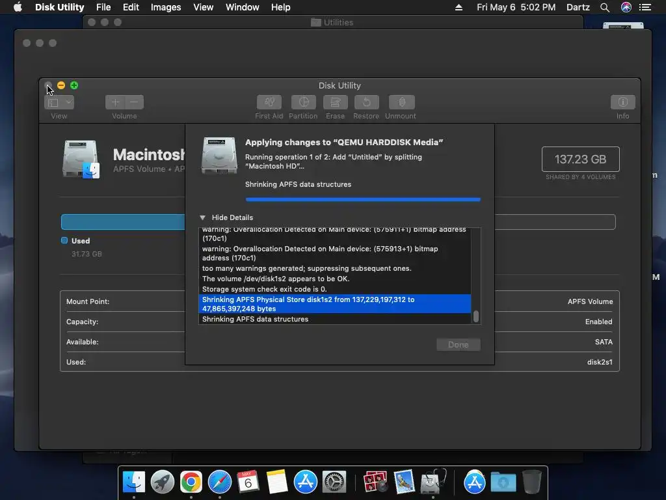Open the Disk Utility menu in menu bar
This screenshot has width=666, height=500.
click(x=59, y=7)
